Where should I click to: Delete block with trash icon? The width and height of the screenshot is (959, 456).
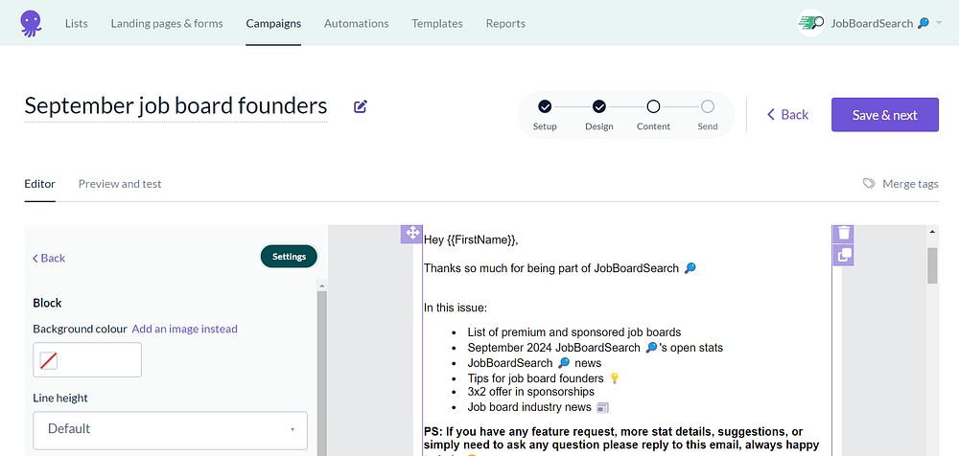click(x=843, y=233)
